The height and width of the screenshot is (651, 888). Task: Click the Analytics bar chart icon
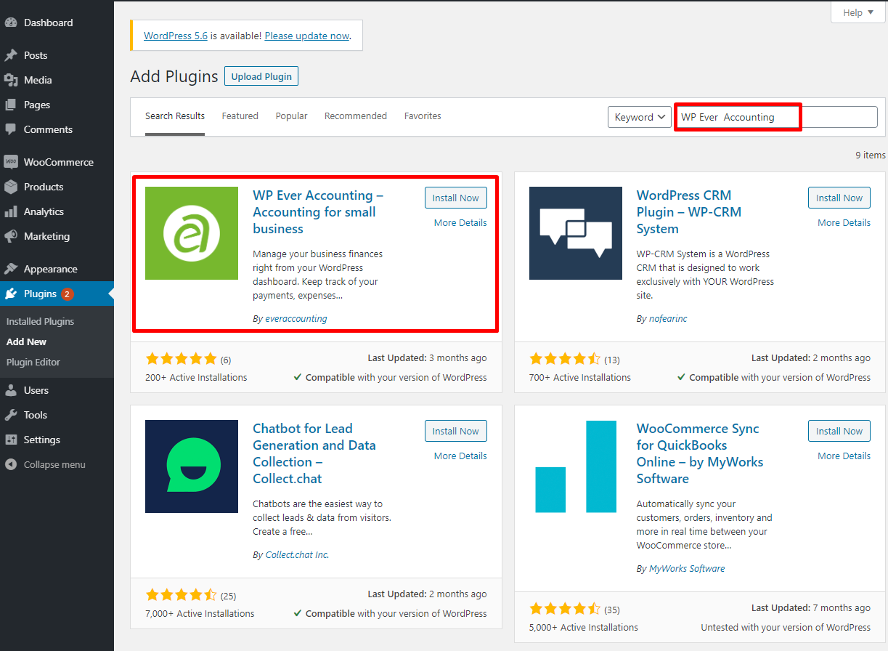[x=11, y=211]
